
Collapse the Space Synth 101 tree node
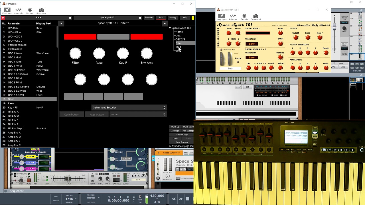click(x=170, y=28)
